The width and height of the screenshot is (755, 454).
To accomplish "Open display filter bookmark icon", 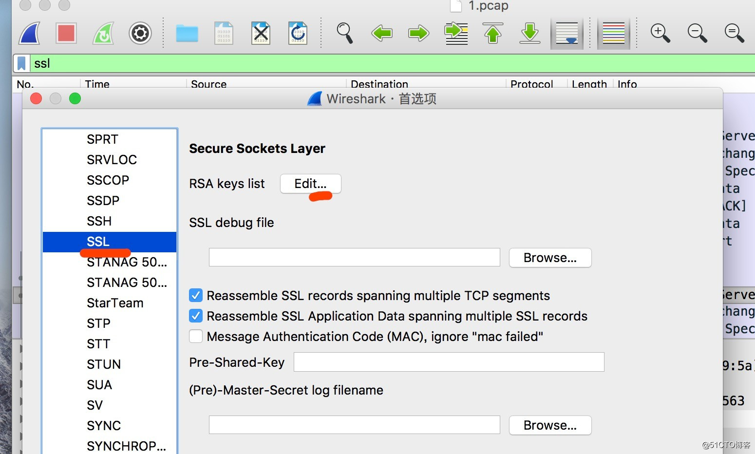I will click(21, 63).
